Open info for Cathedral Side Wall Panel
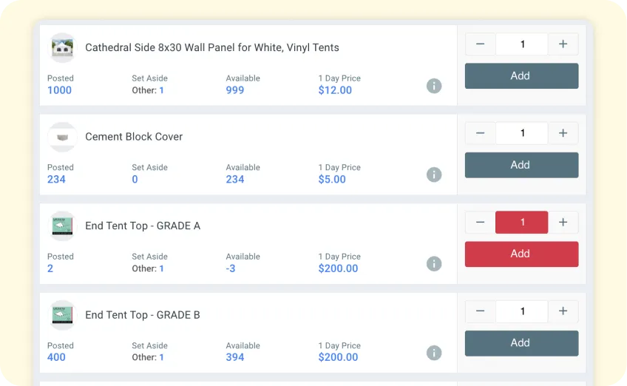This screenshot has height=386, width=627. click(x=434, y=86)
